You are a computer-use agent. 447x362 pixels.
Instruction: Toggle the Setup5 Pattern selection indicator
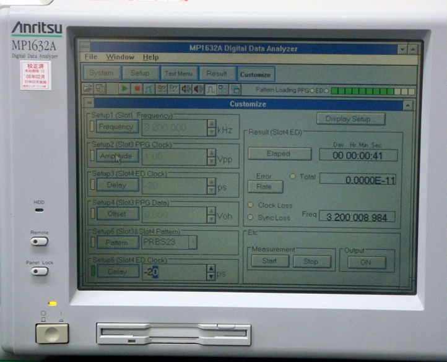point(93,243)
